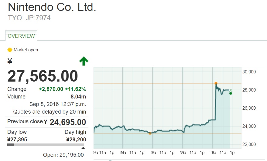Click the 'Day high' label
This screenshot has height=161, width=267.
coord(75,132)
